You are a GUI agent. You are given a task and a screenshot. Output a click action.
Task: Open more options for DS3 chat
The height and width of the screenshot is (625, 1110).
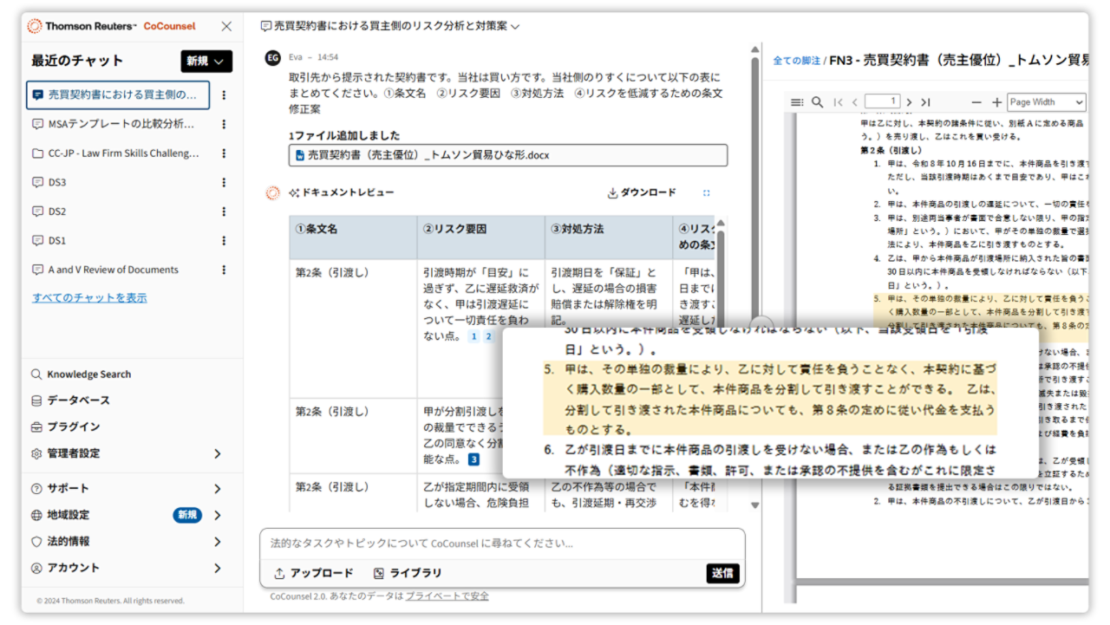[224, 182]
